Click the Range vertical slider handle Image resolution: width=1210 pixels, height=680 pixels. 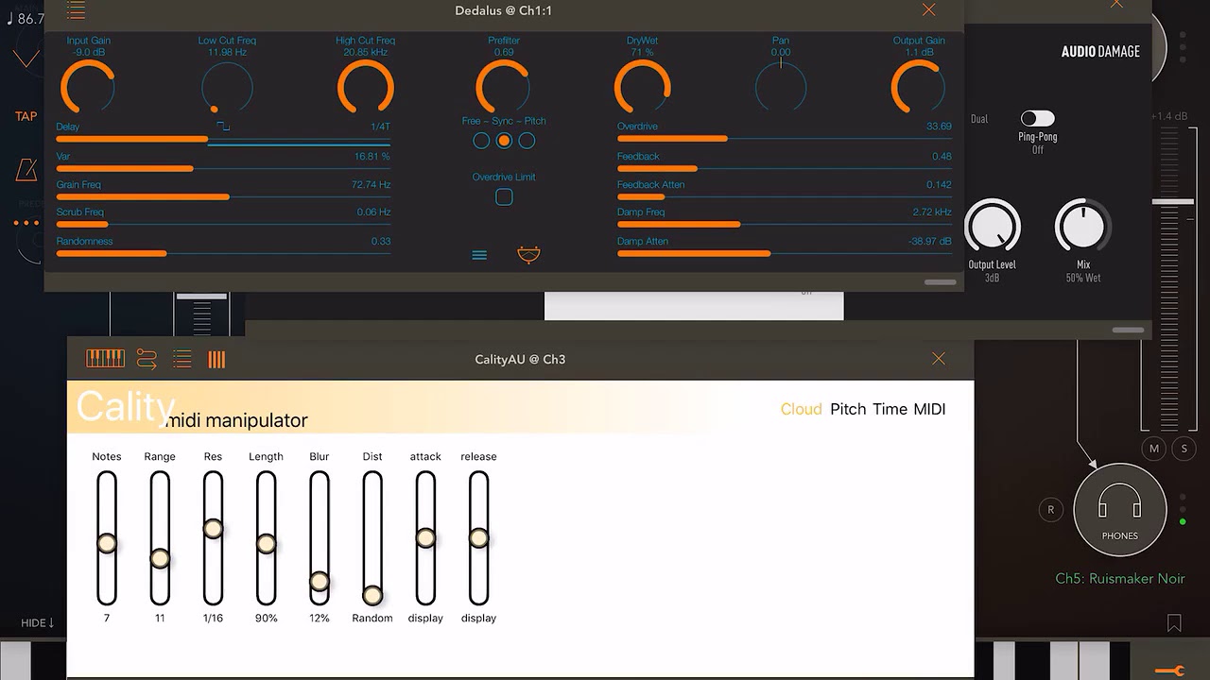click(160, 558)
